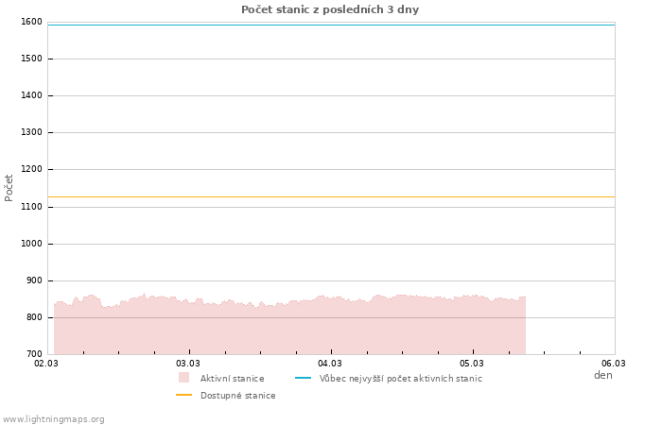Click the pink Aktivní stanice legend swatch
The height and width of the screenshot is (425, 662).
183,378
